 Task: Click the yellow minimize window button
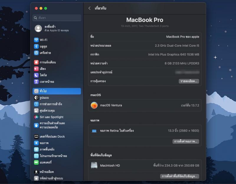41,9
